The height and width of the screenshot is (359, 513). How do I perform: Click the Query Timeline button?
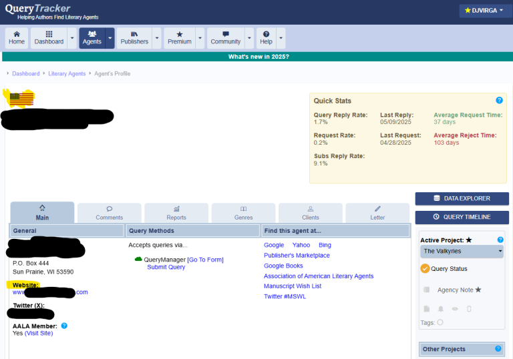tap(462, 217)
